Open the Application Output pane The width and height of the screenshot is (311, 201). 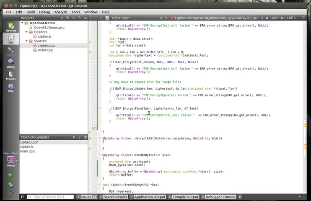148,197
